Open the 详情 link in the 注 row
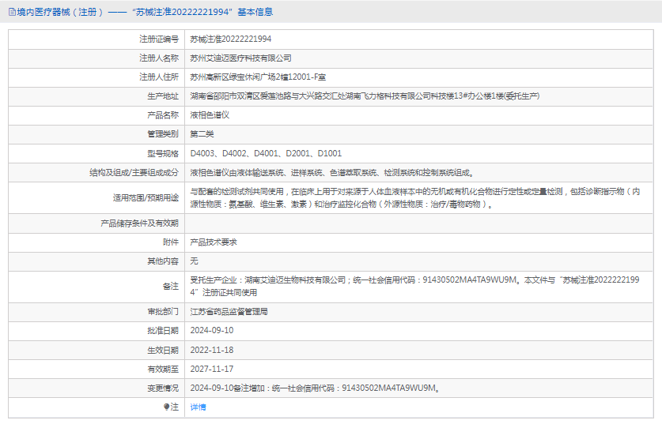 pyautogui.click(x=198, y=407)
